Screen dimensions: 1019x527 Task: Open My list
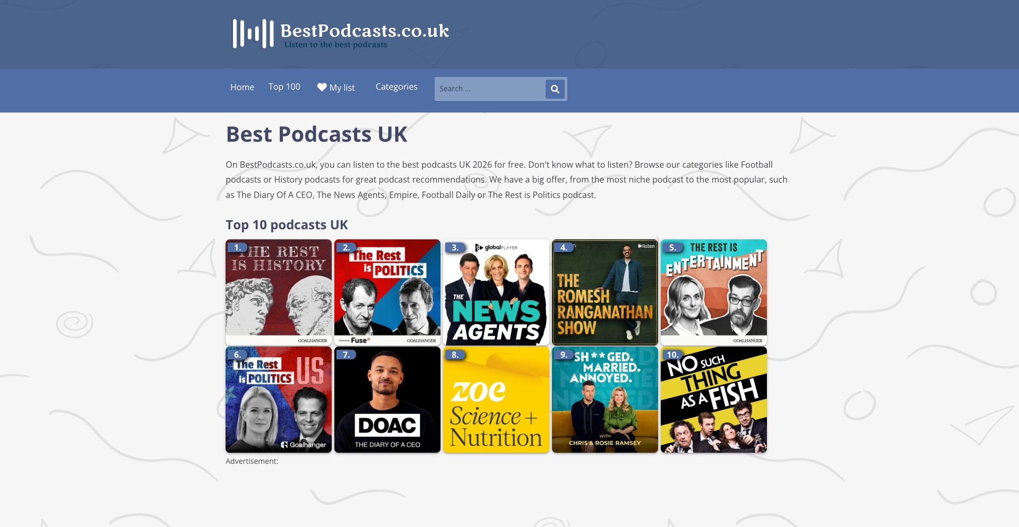point(341,87)
